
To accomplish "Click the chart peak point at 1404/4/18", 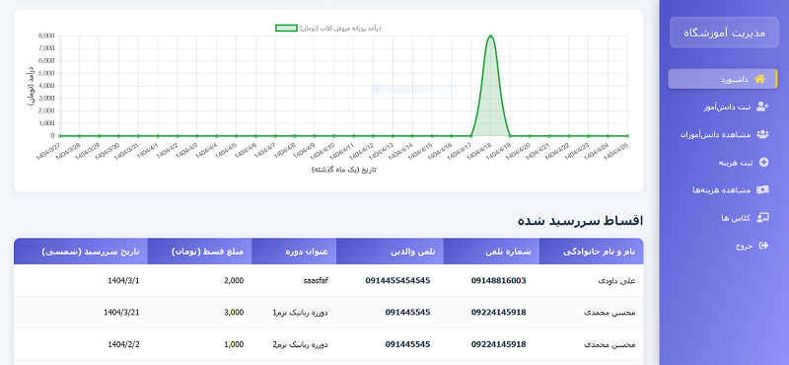I will tap(490, 36).
